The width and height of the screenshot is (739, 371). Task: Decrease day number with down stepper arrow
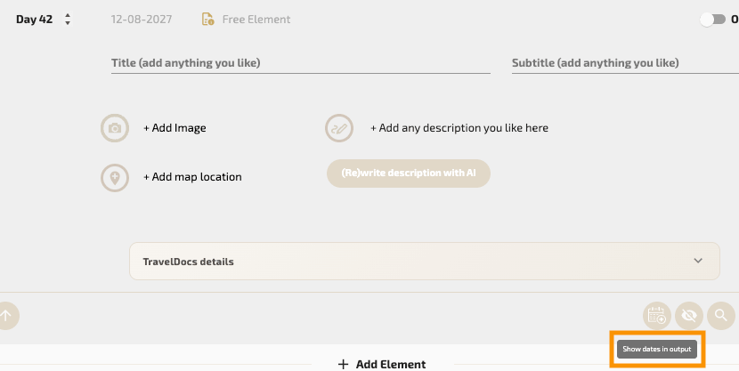(68, 23)
